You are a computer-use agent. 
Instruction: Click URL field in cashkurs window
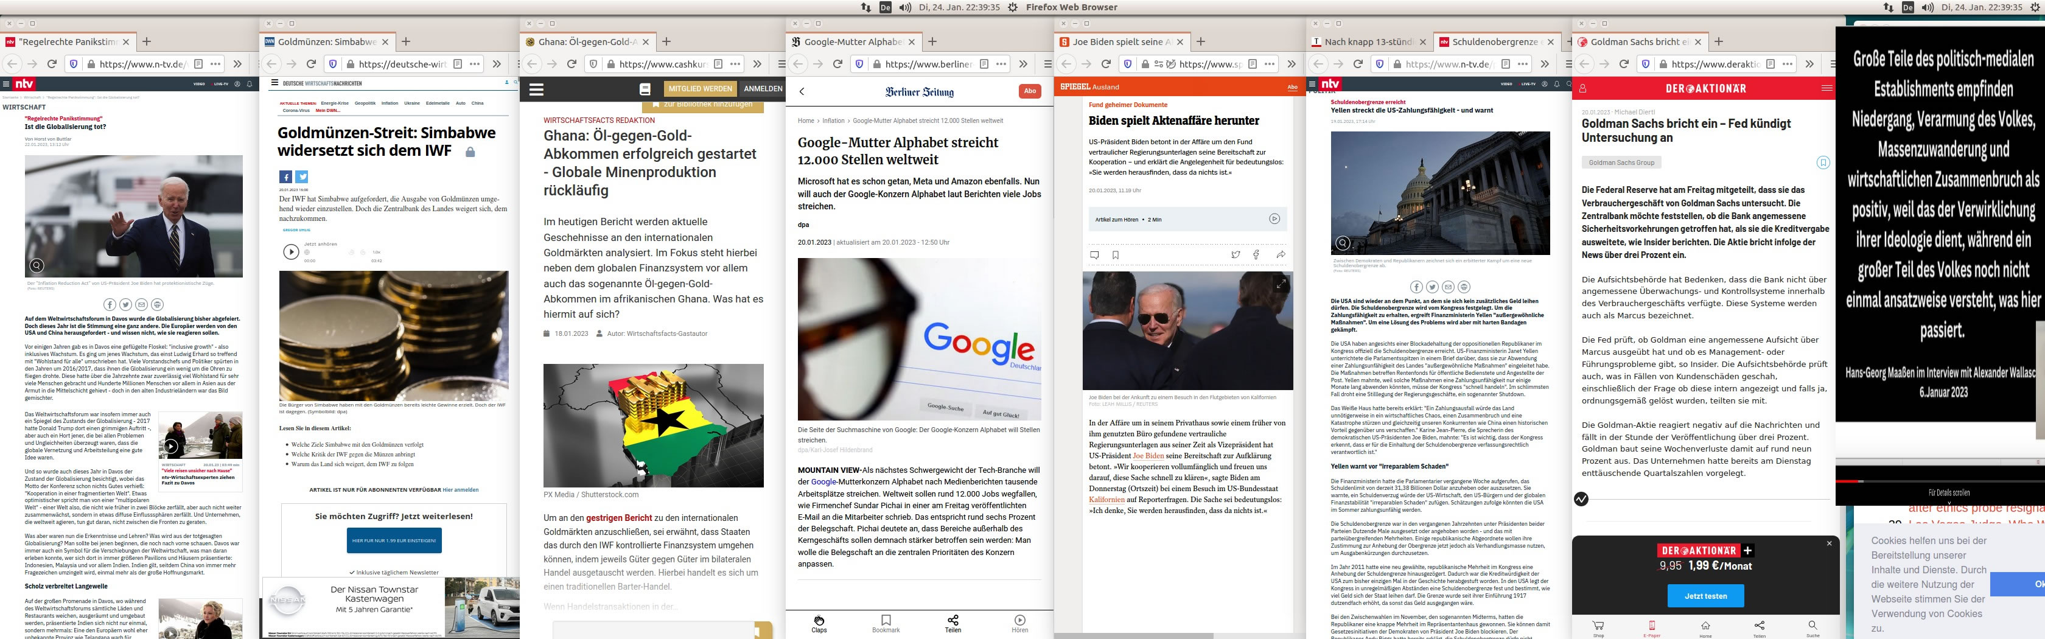(x=663, y=65)
